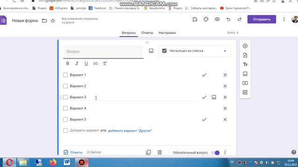Screen dimensions: 298x167
Task: Open the form's more options menu
Action: pos(284,19)
